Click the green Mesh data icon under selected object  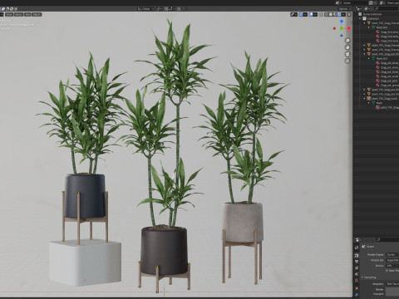coord(373,103)
